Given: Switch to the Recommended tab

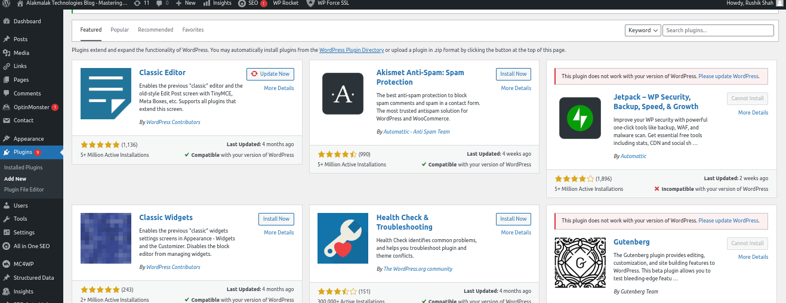Looking at the screenshot, I should [x=155, y=30].
